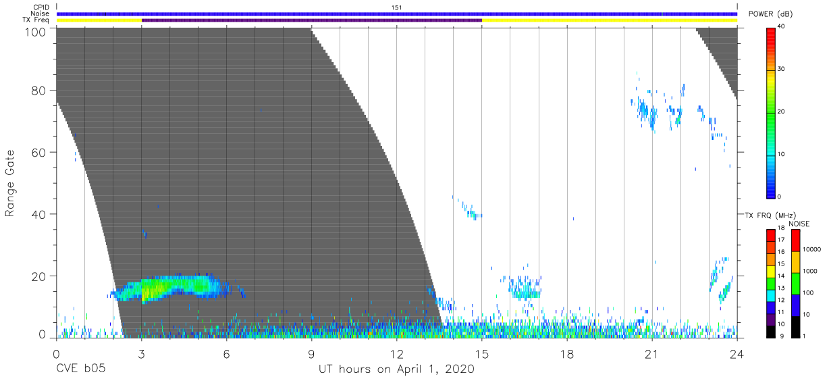Click the x-axis tick label '21'

[651, 354]
